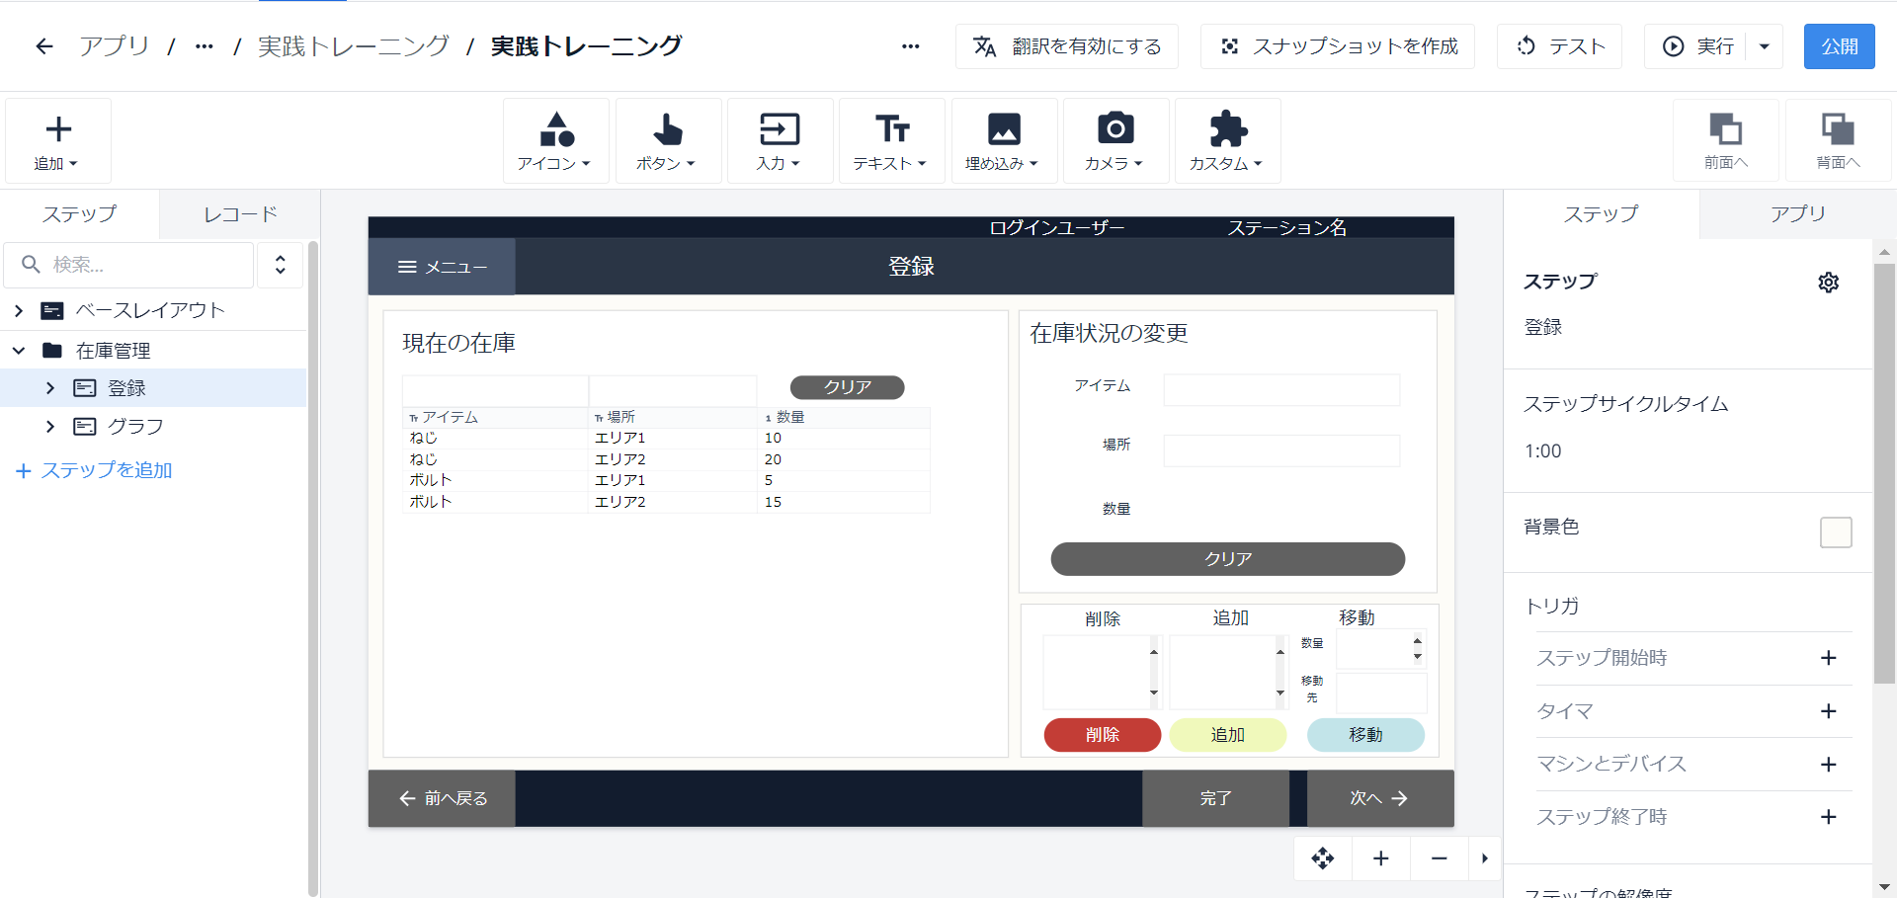The height and width of the screenshot is (898, 1897).
Task: Click the 背景色 color swatch
Action: pos(1836,532)
